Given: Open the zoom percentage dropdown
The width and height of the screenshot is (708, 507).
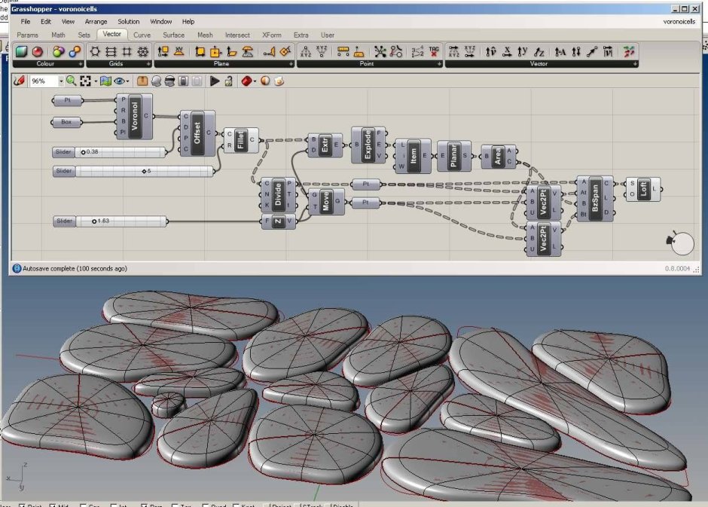Looking at the screenshot, I should pos(61,81).
